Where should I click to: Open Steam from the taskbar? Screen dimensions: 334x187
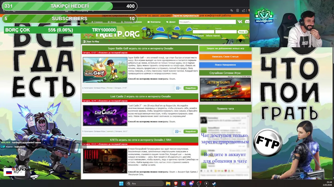pyautogui.click(x=214, y=184)
